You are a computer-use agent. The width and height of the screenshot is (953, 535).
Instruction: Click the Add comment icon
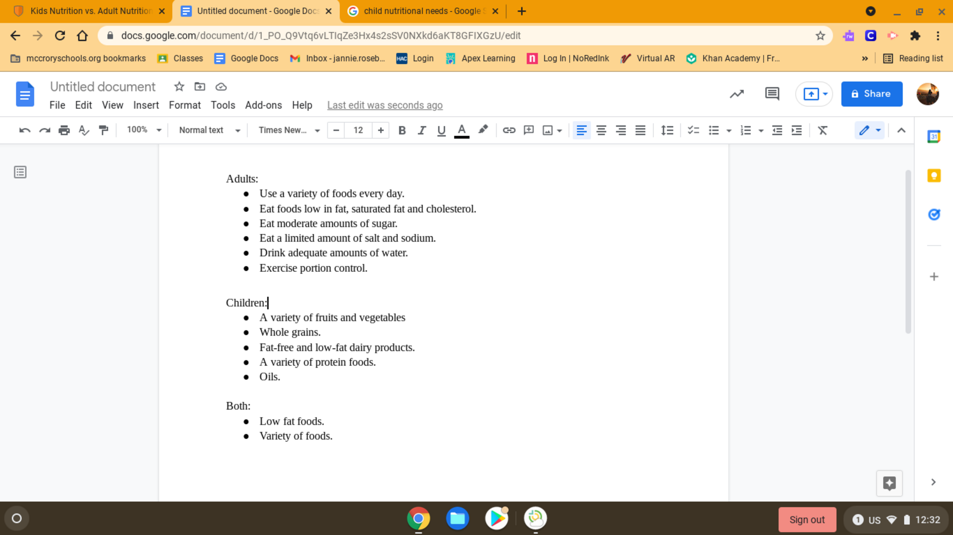[x=528, y=131]
